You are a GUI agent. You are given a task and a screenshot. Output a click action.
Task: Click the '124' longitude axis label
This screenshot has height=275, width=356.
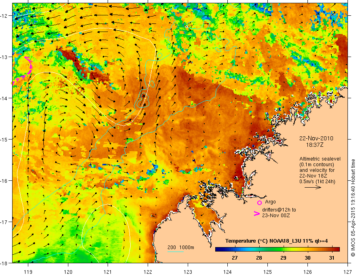click(x=228, y=272)
